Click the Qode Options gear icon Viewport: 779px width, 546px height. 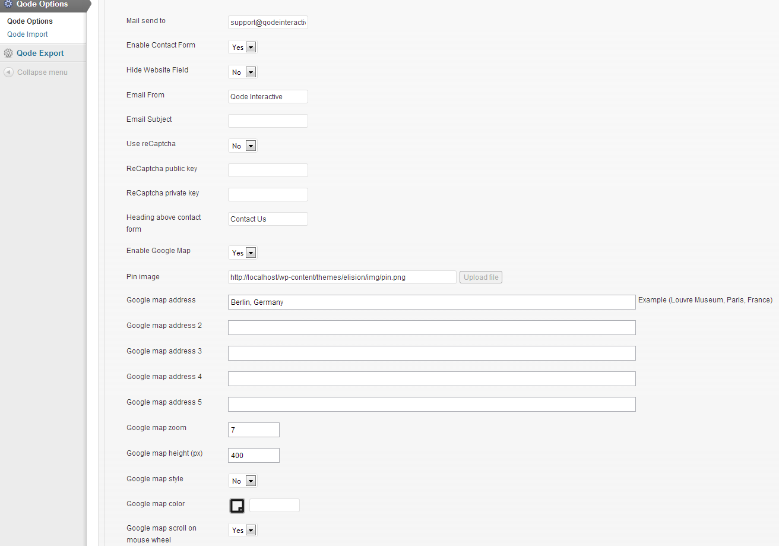8,4
